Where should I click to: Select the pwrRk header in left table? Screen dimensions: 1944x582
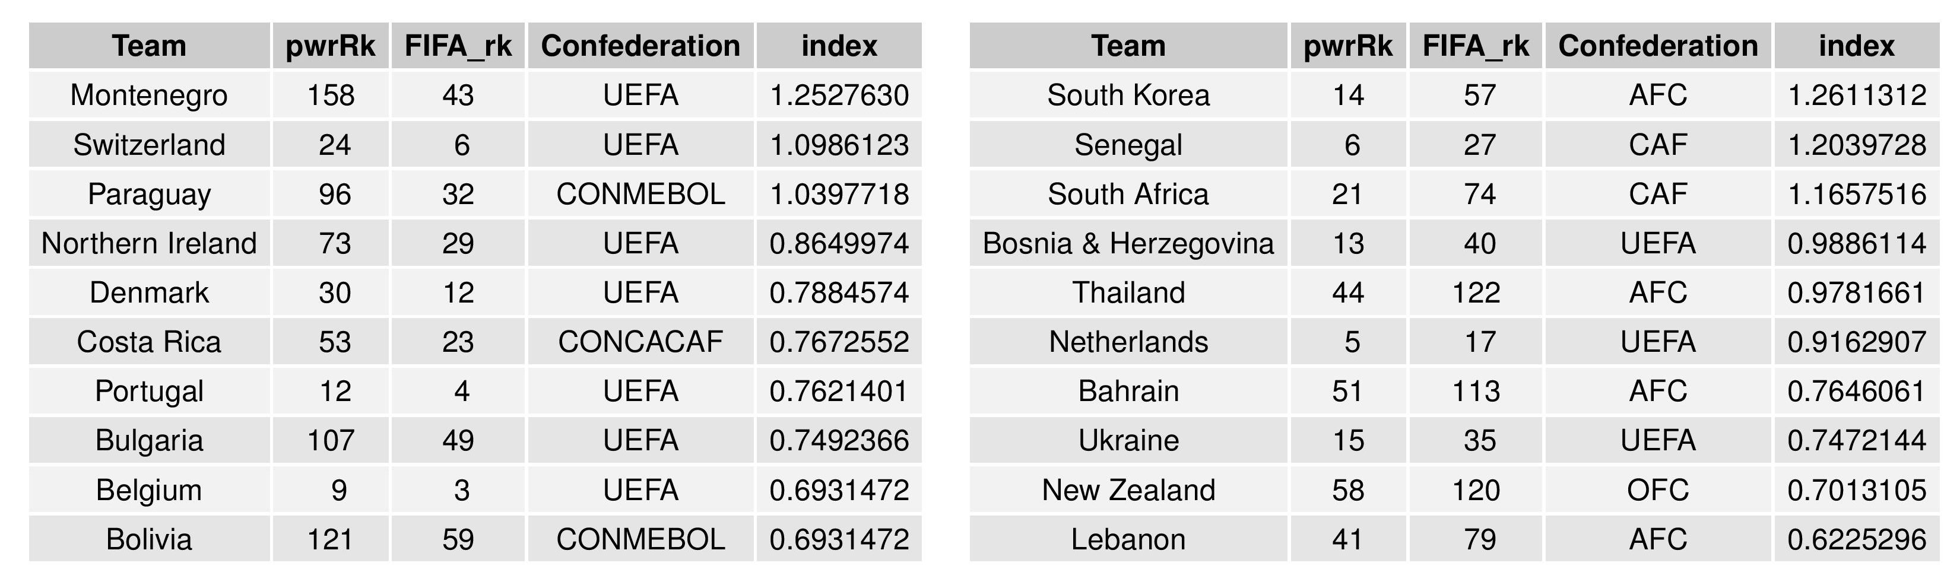(x=331, y=46)
